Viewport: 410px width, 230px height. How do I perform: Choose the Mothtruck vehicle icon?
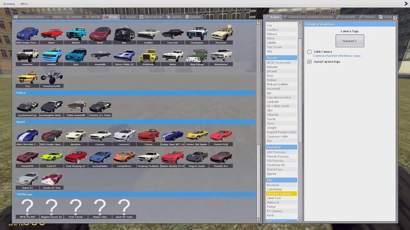click(148, 57)
